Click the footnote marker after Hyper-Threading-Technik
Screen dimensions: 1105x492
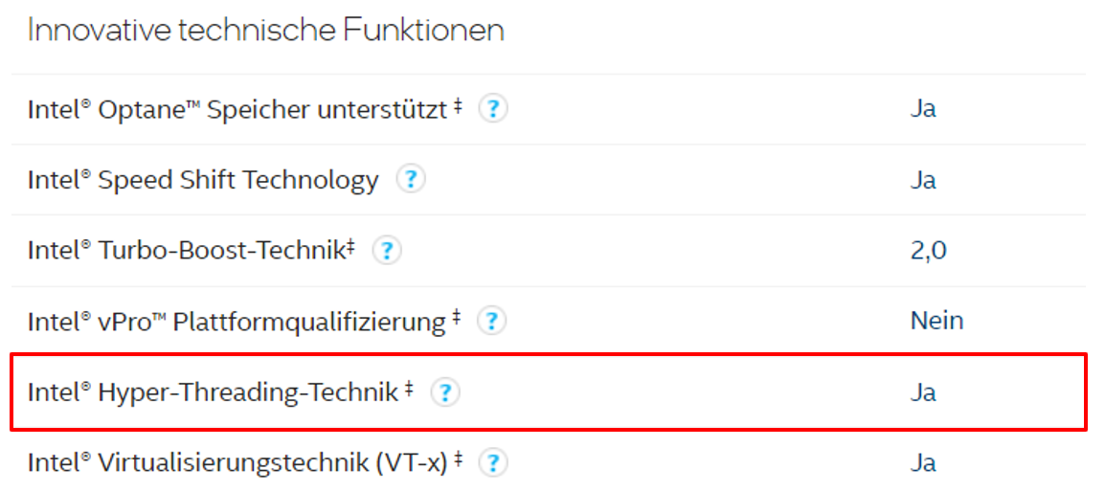point(409,388)
